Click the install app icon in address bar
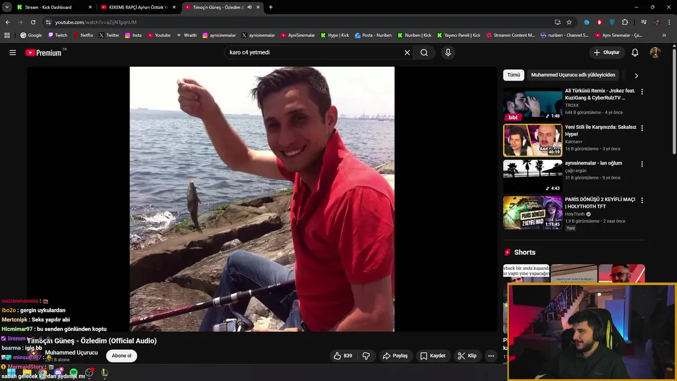This screenshot has height=381, width=677. 557,22
